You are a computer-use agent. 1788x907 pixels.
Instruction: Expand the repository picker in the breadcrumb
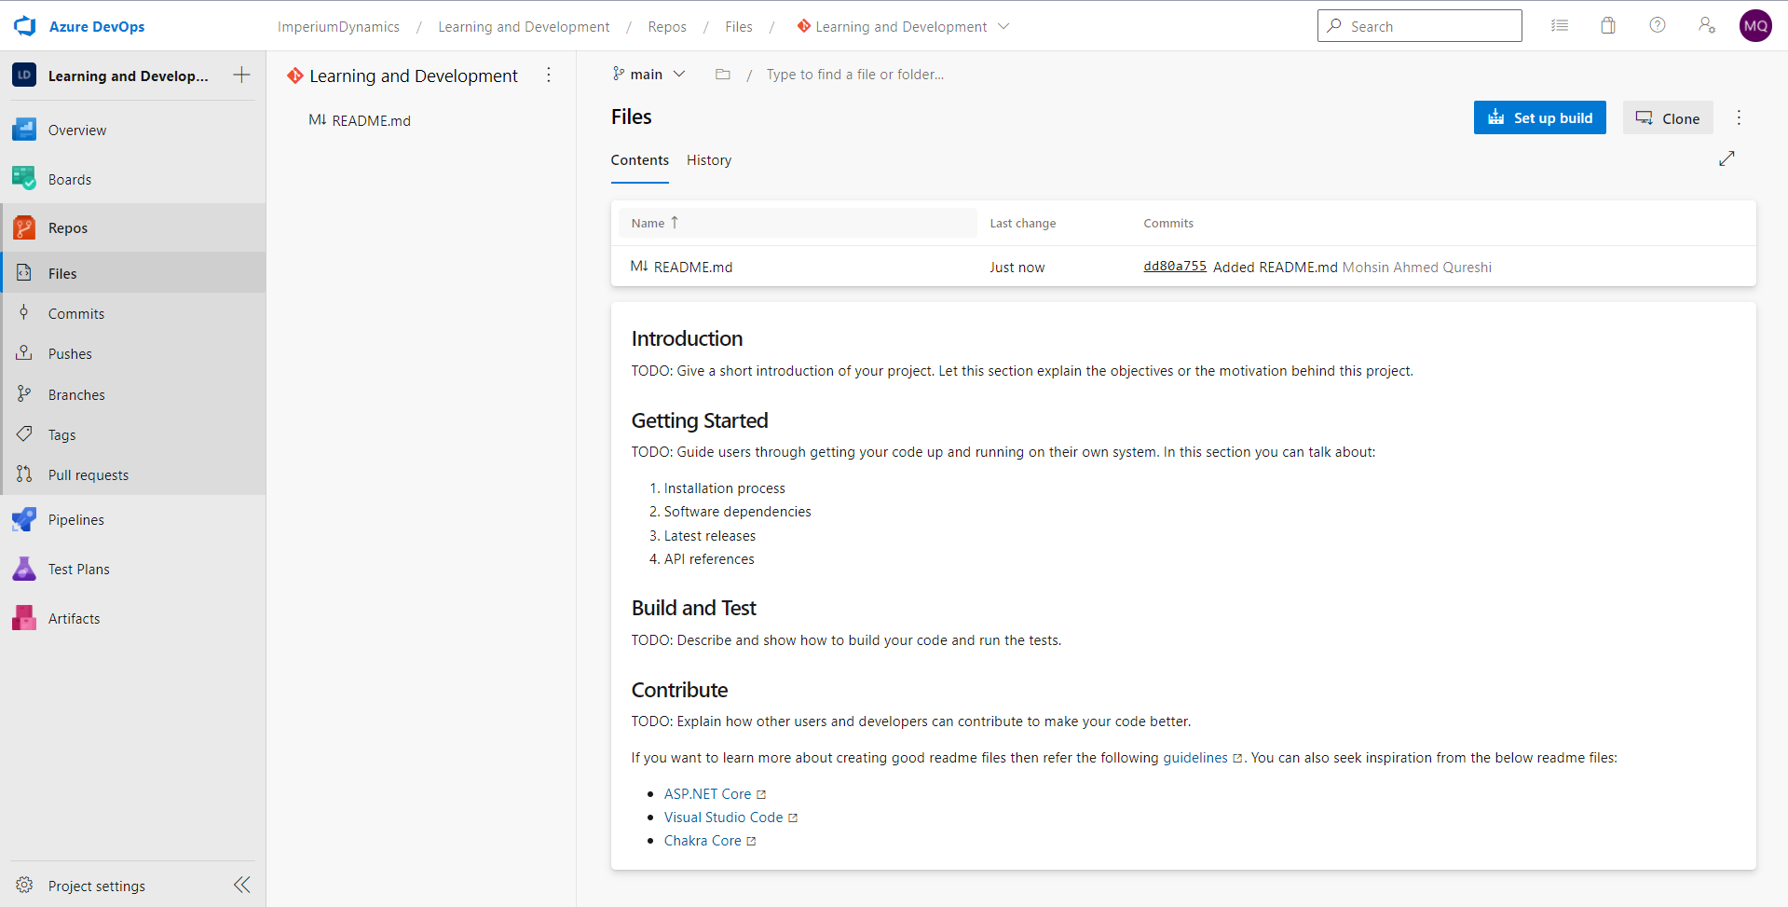(1003, 26)
